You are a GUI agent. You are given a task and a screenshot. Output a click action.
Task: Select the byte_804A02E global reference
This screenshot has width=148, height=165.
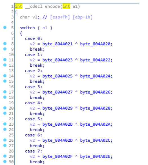[x=95, y=157]
